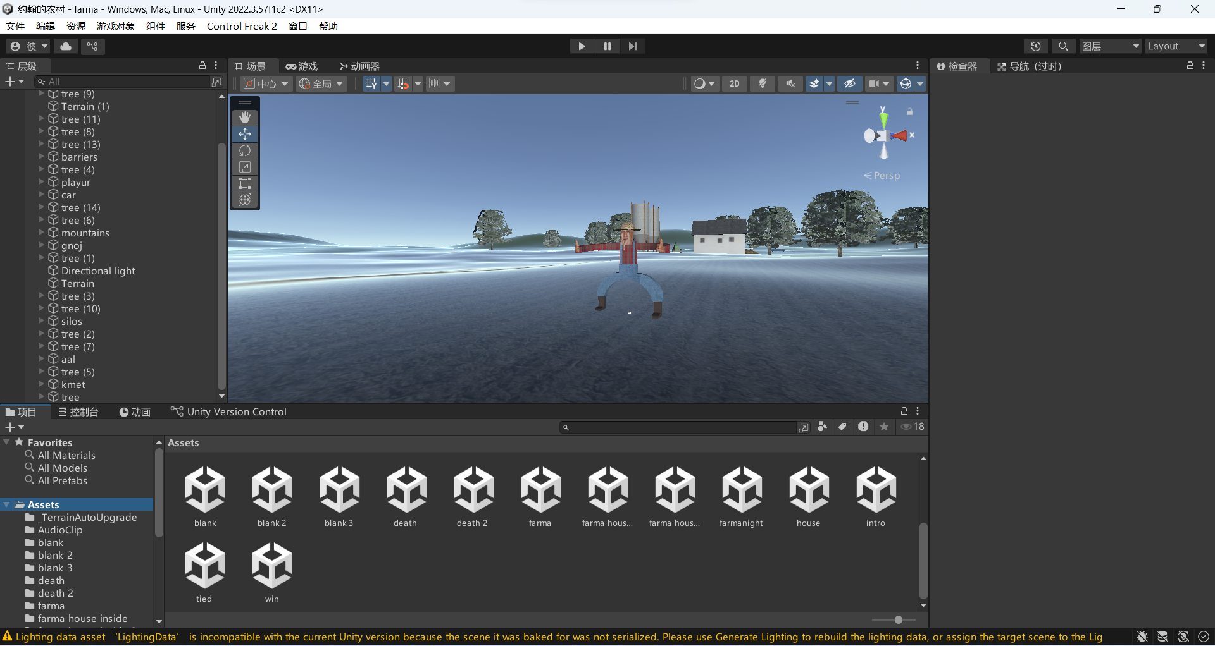1215x646 pixels.
Task: Search by type in Project panel
Action: 822,427
